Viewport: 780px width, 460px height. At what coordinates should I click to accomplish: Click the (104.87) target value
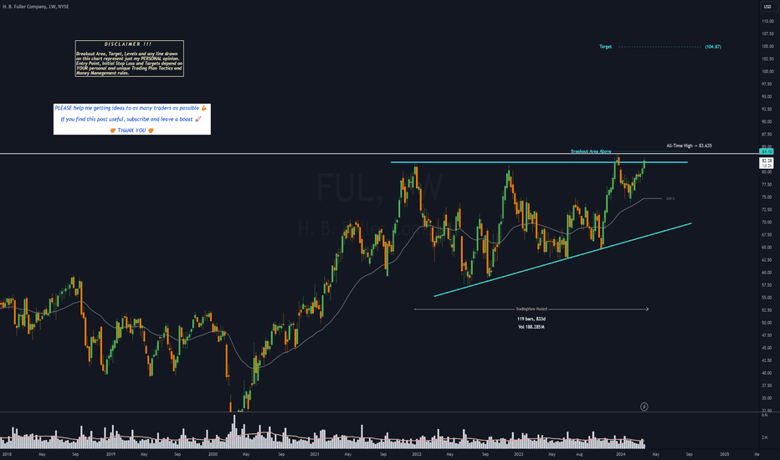[x=713, y=47]
